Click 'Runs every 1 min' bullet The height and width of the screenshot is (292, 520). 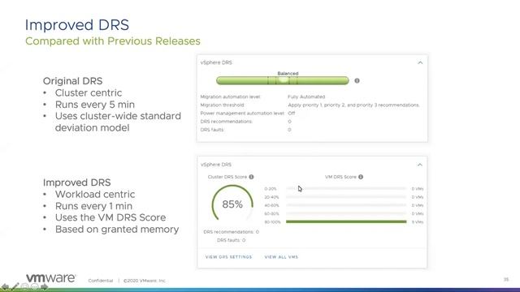coord(93,206)
